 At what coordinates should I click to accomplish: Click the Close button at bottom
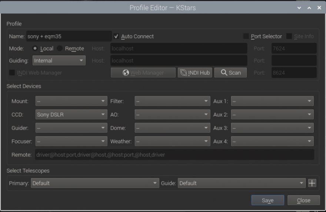tap(303, 200)
